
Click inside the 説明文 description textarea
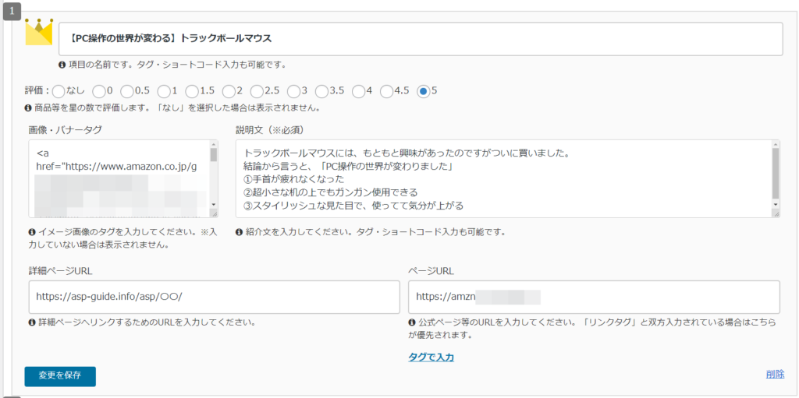click(x=502, y=178)
